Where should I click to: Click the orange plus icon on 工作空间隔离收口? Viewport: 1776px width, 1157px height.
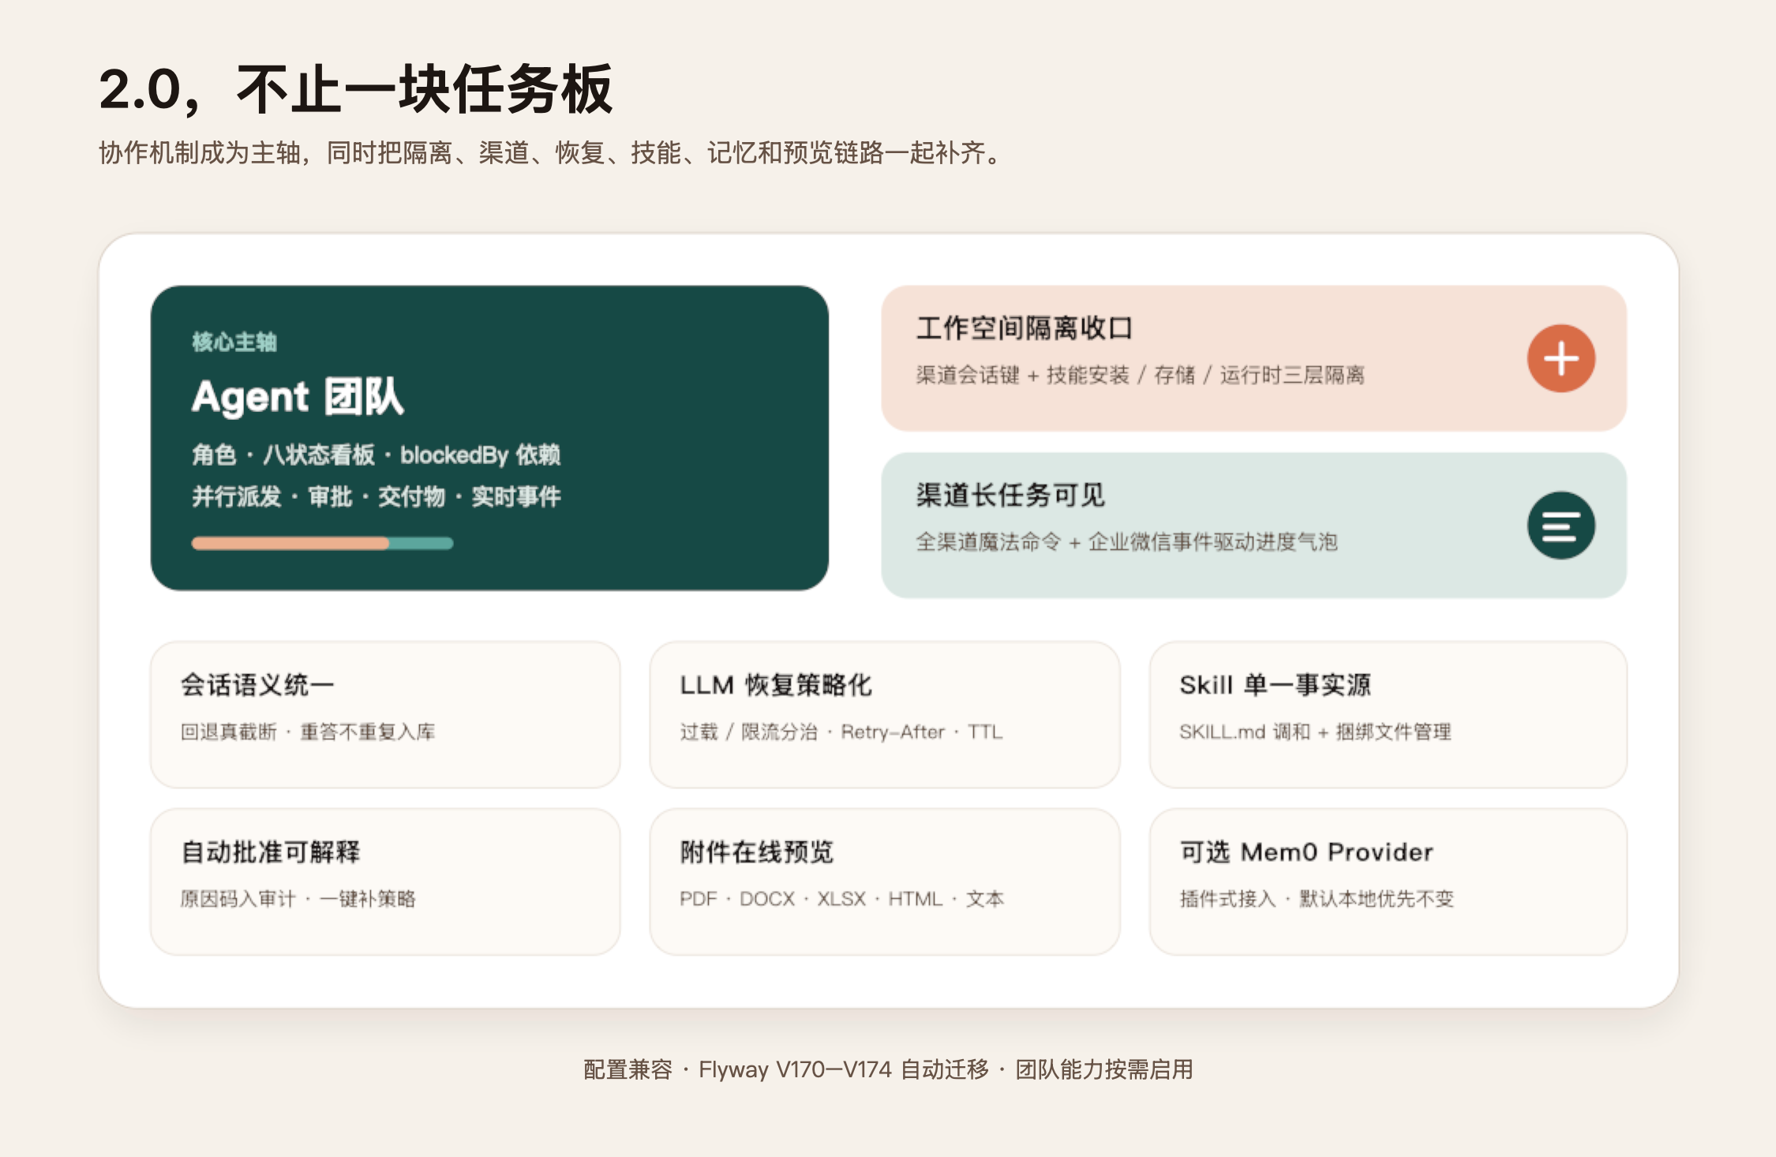[1561, 358]
